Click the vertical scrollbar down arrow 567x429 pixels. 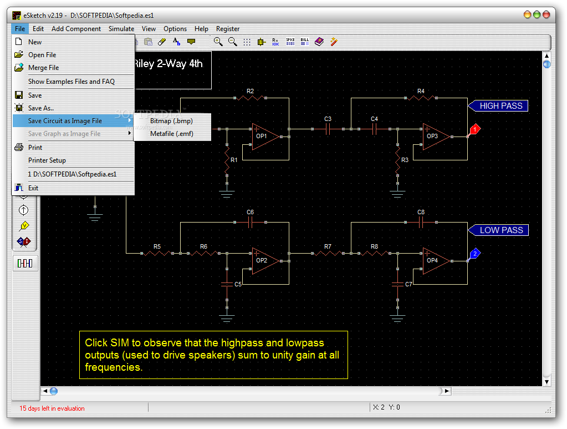(x=546, y=382)
